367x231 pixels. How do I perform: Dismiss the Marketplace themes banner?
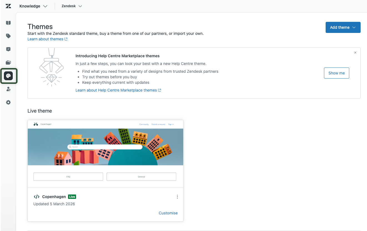tap(355, 52)
